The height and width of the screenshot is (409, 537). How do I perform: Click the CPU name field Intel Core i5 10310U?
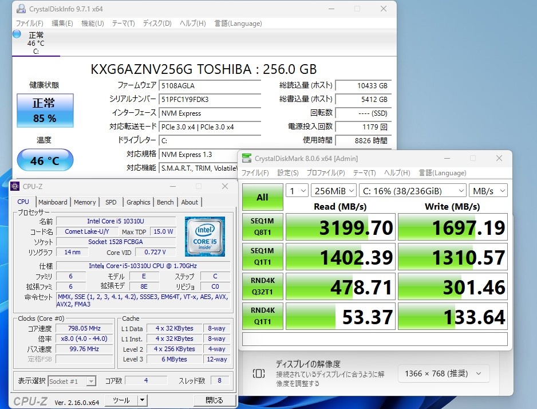pos(116,221)
